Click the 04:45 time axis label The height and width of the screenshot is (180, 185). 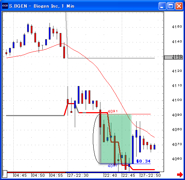20,175
